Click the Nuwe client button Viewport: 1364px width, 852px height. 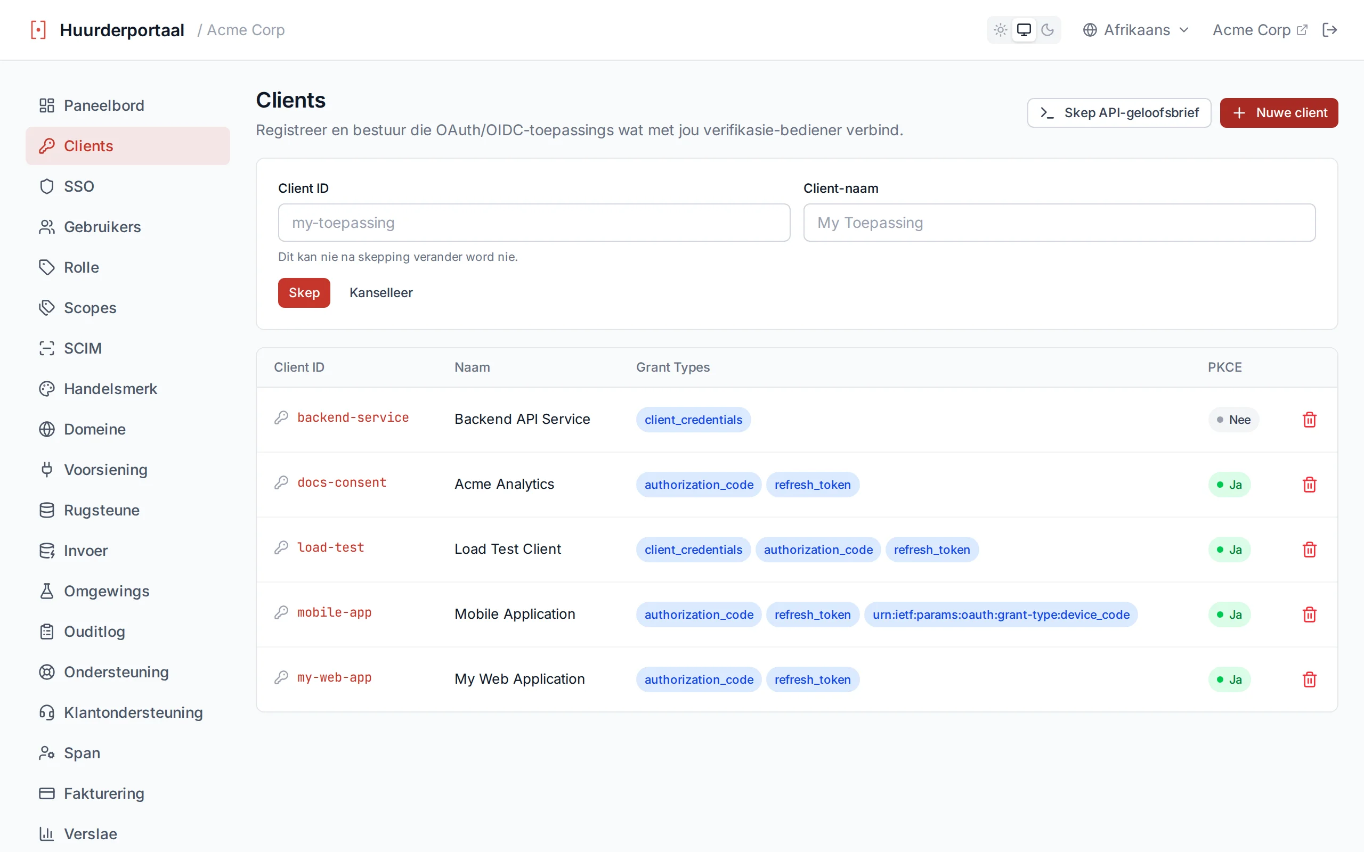pos(1279,113)
